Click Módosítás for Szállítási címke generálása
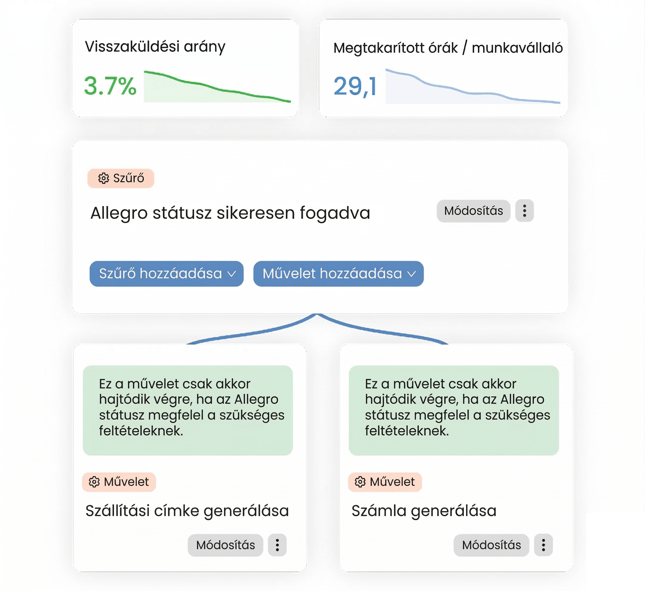 [225, 545]
